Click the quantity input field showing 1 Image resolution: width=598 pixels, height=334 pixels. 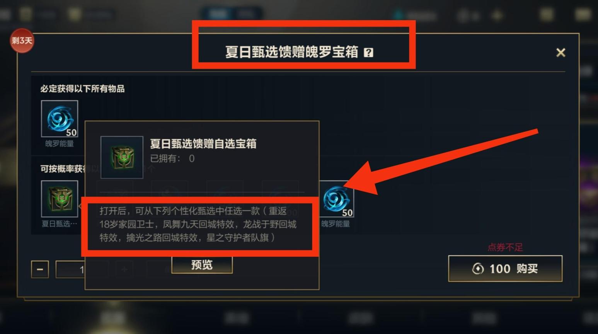tap(70, 269)
